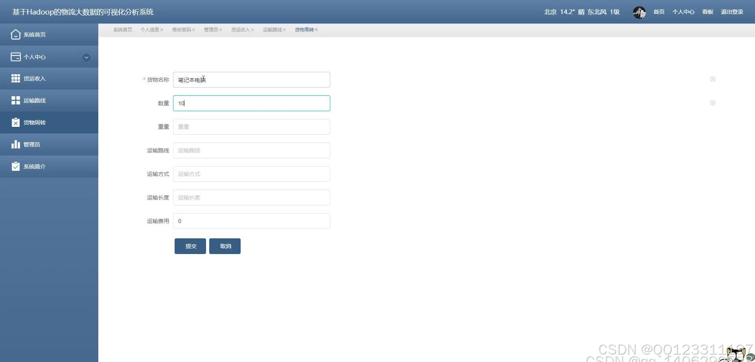Close the 修改密码 tab
Image resolution: width=755 pixels, height=362 pixels.
click(x=193, y=30)
